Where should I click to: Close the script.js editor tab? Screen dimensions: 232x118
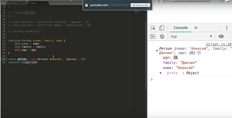pyautogui.click(x=46, y=3)
